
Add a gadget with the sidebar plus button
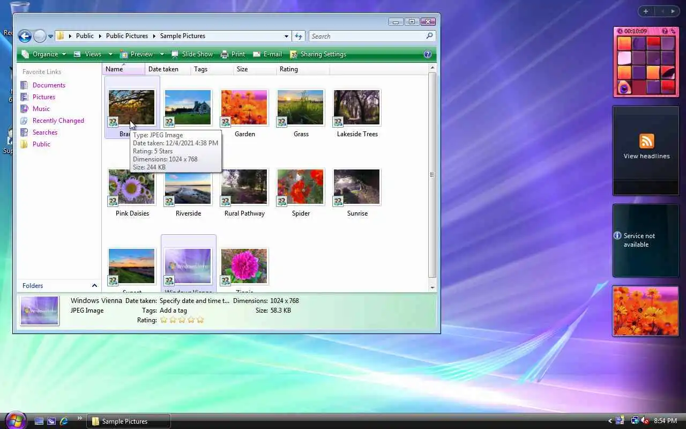coord(646,11)
